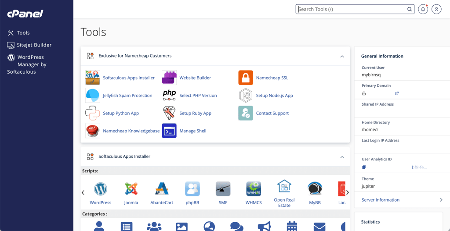Click the Softaculous Apps Installer link
Image resolution: width=450 pixels, height=231 pixels.
click(x=129, y=78)
